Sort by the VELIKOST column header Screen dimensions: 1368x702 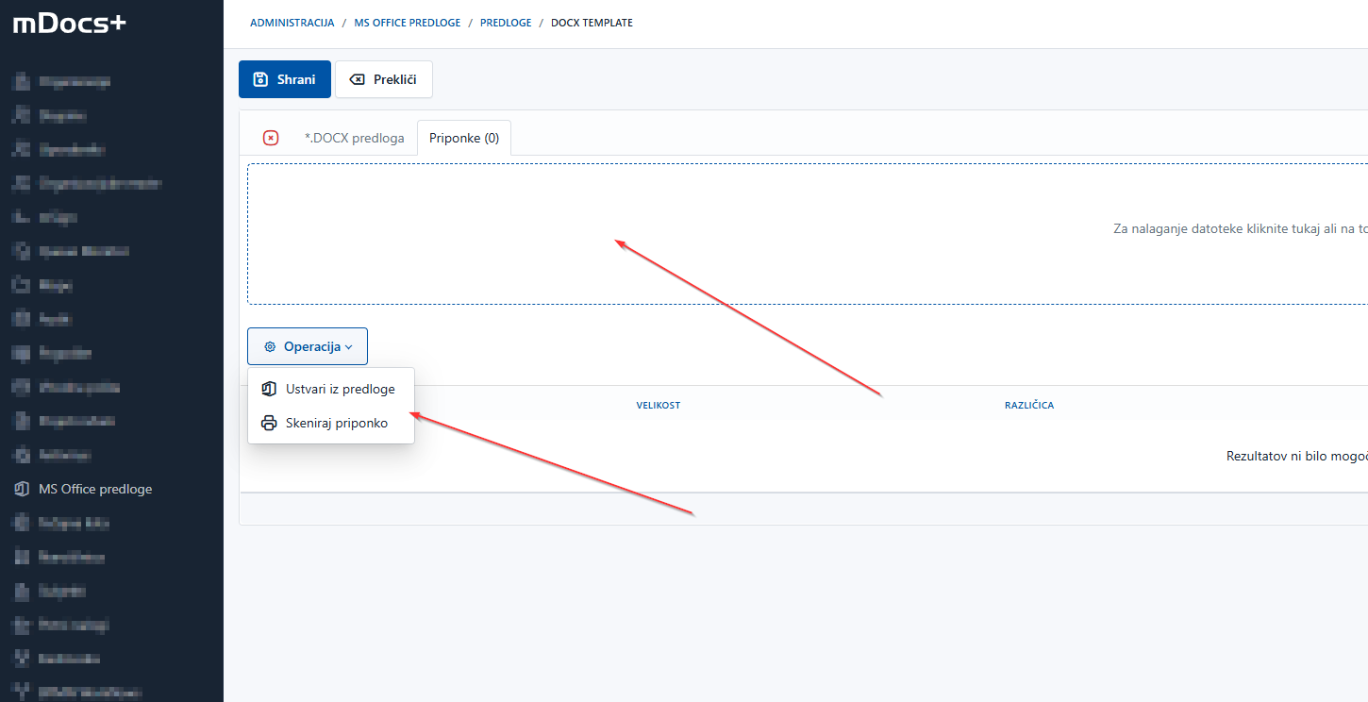658,406
